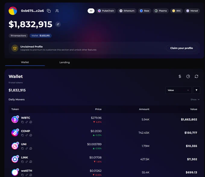Open the 19 transactions badge

tap(18, 36)
